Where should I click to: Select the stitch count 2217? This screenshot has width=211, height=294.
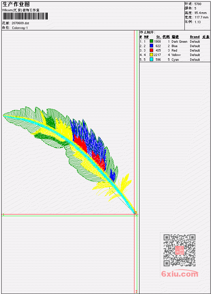tap(157, 55)
